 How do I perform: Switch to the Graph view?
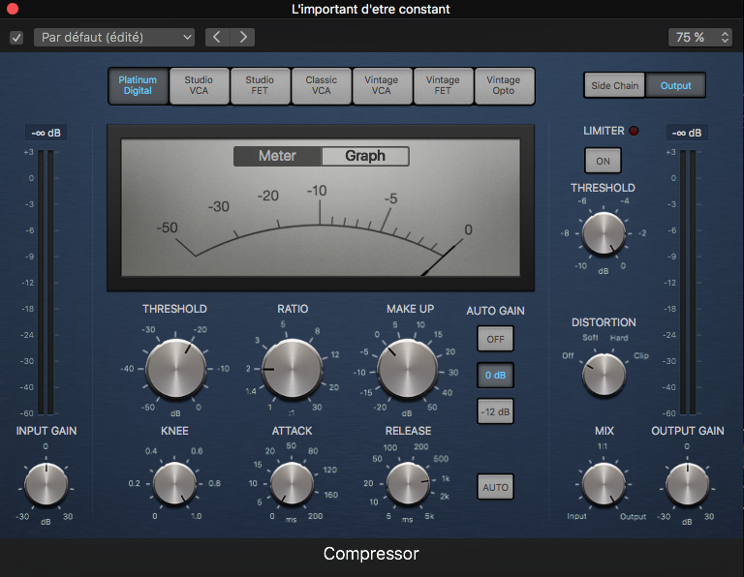click(x=365, y=156)
